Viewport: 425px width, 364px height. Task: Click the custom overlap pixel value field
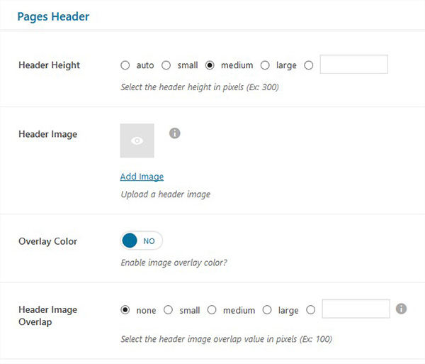(x=356, y=309)
